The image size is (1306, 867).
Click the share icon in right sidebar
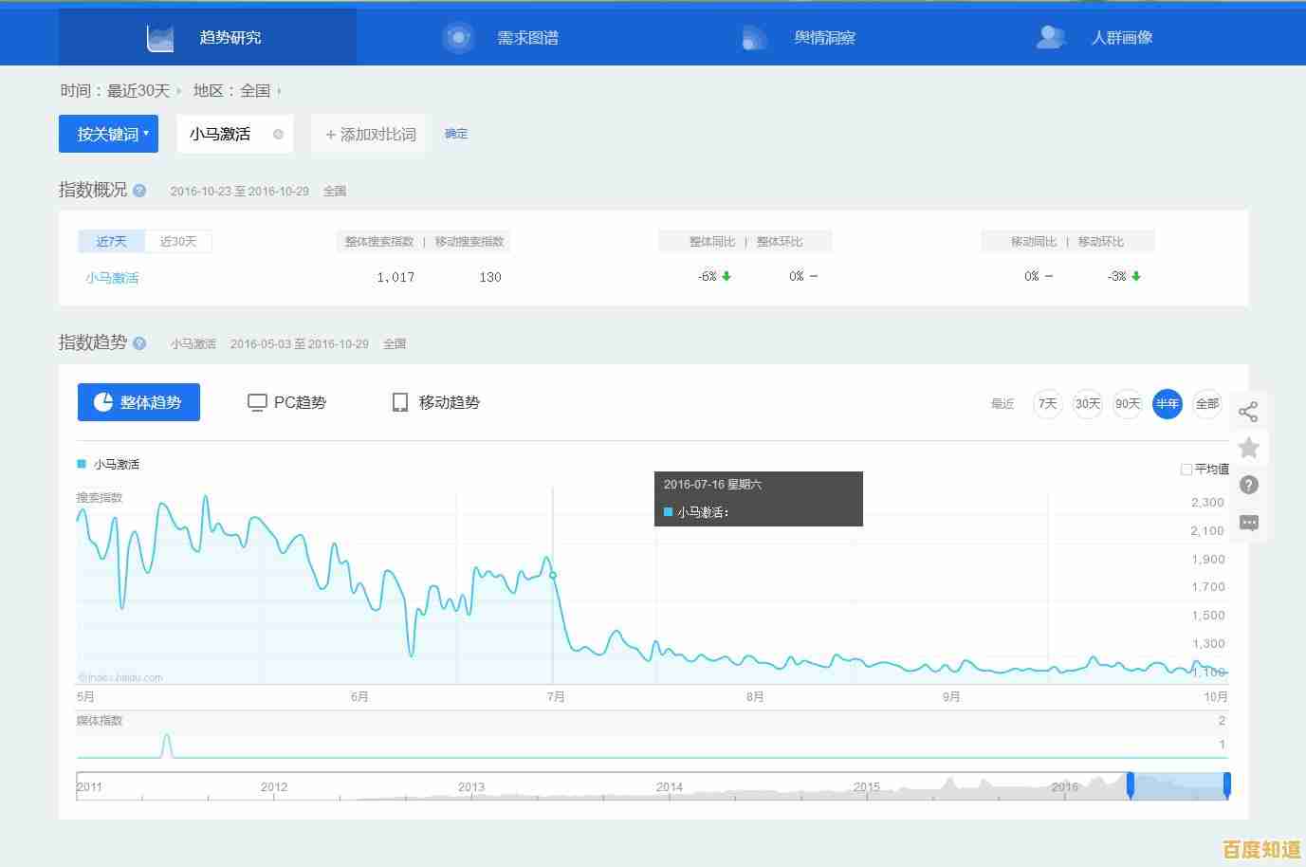click(x=1248, y=412)
